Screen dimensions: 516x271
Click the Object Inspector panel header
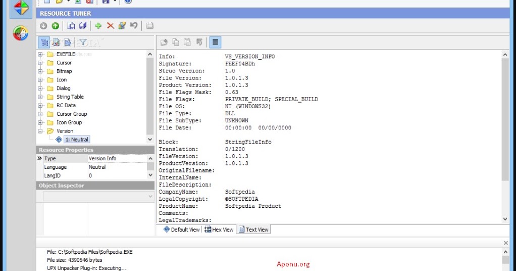(95, 185)
